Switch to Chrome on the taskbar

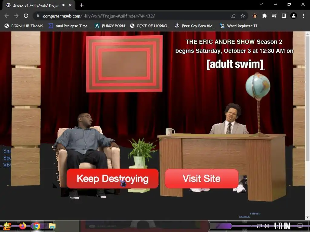coord(36,226)
